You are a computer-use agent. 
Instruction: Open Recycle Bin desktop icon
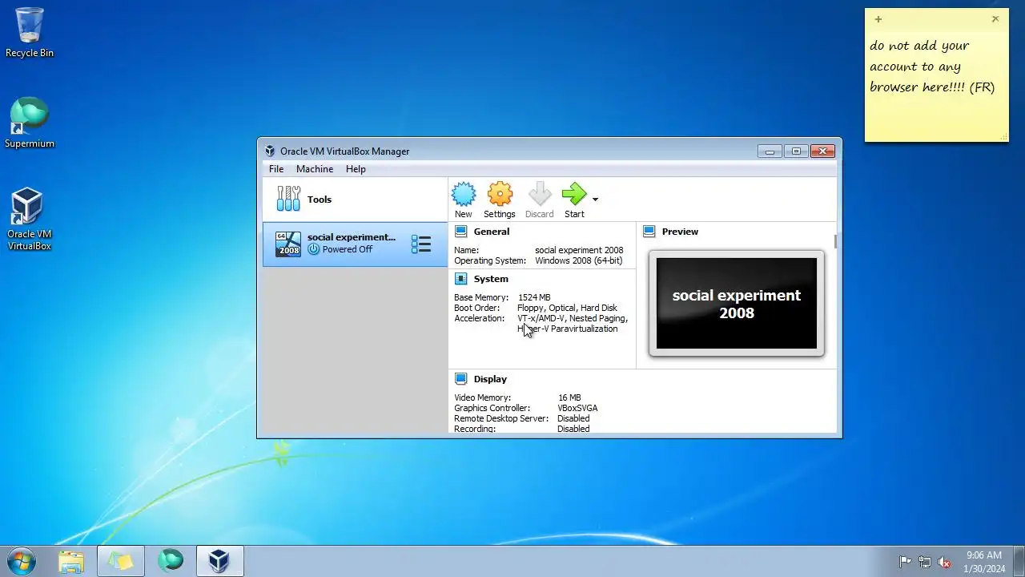30,32
